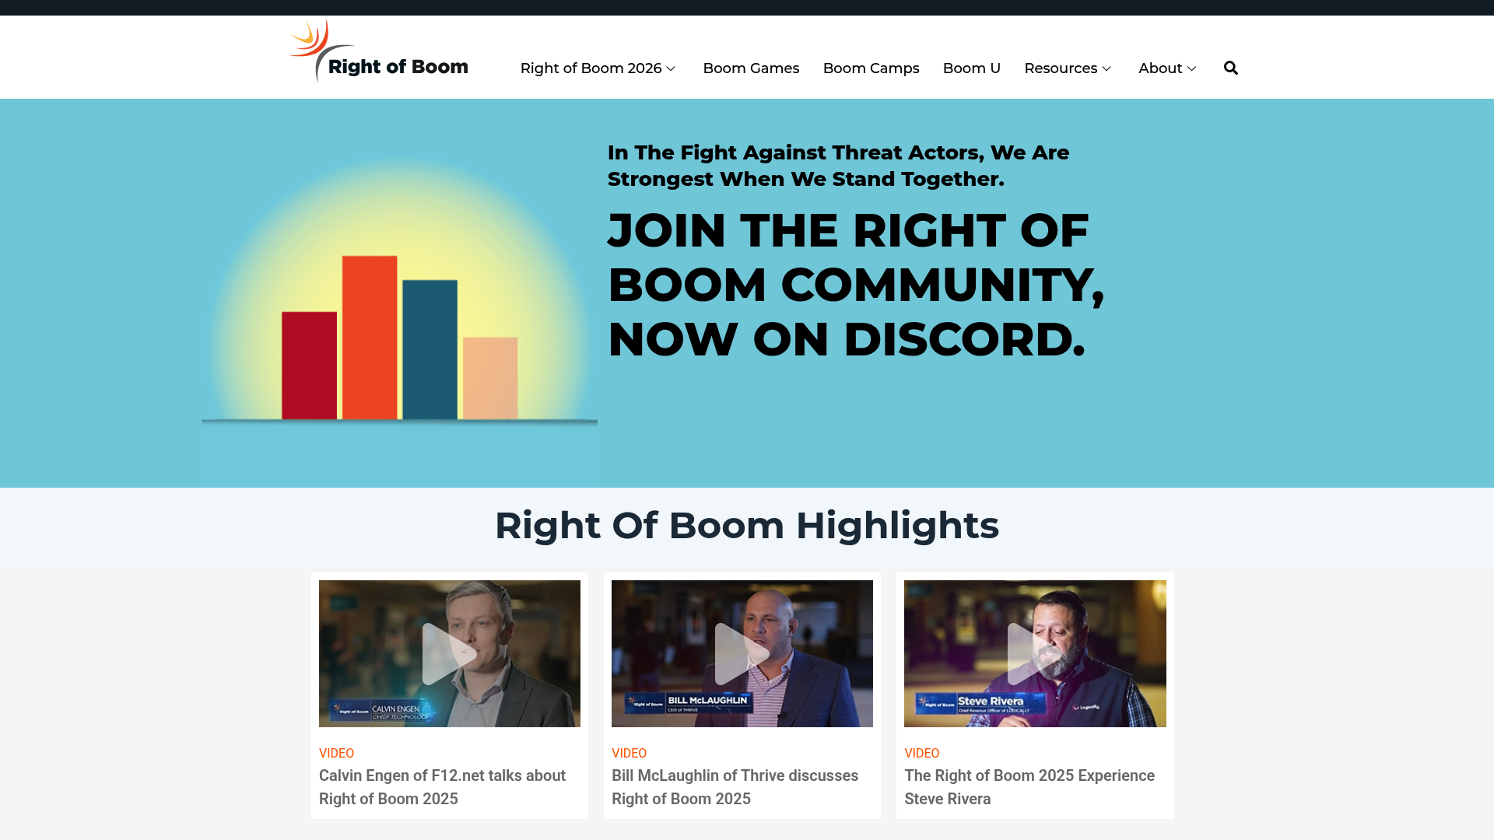1494x840 pixels.
Task: Navigate to Boom Games
Action: pyautogui.click(x=751, y=68)
